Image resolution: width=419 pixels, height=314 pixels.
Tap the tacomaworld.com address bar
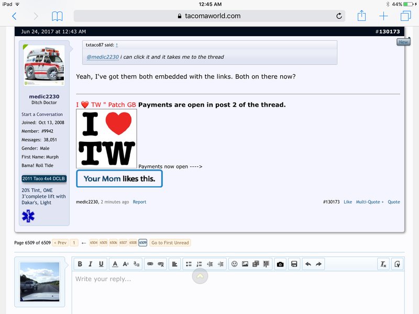pyautogui.click(x=209, y=16)
